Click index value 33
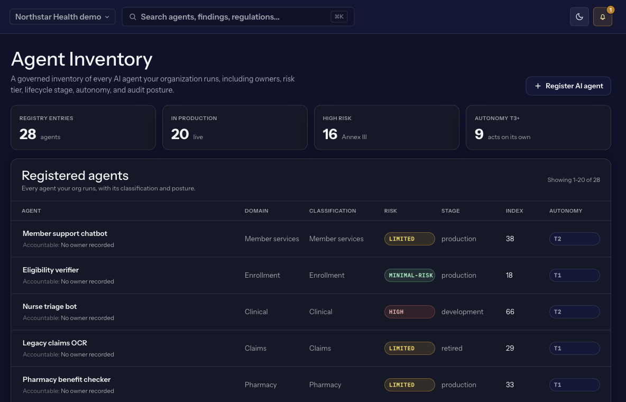 click(510, 385)
